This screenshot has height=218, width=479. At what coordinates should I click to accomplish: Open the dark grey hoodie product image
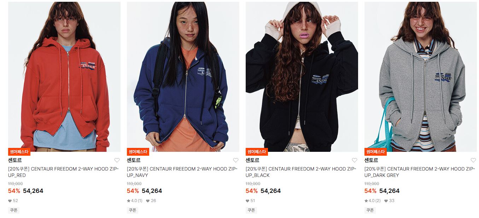421,77
